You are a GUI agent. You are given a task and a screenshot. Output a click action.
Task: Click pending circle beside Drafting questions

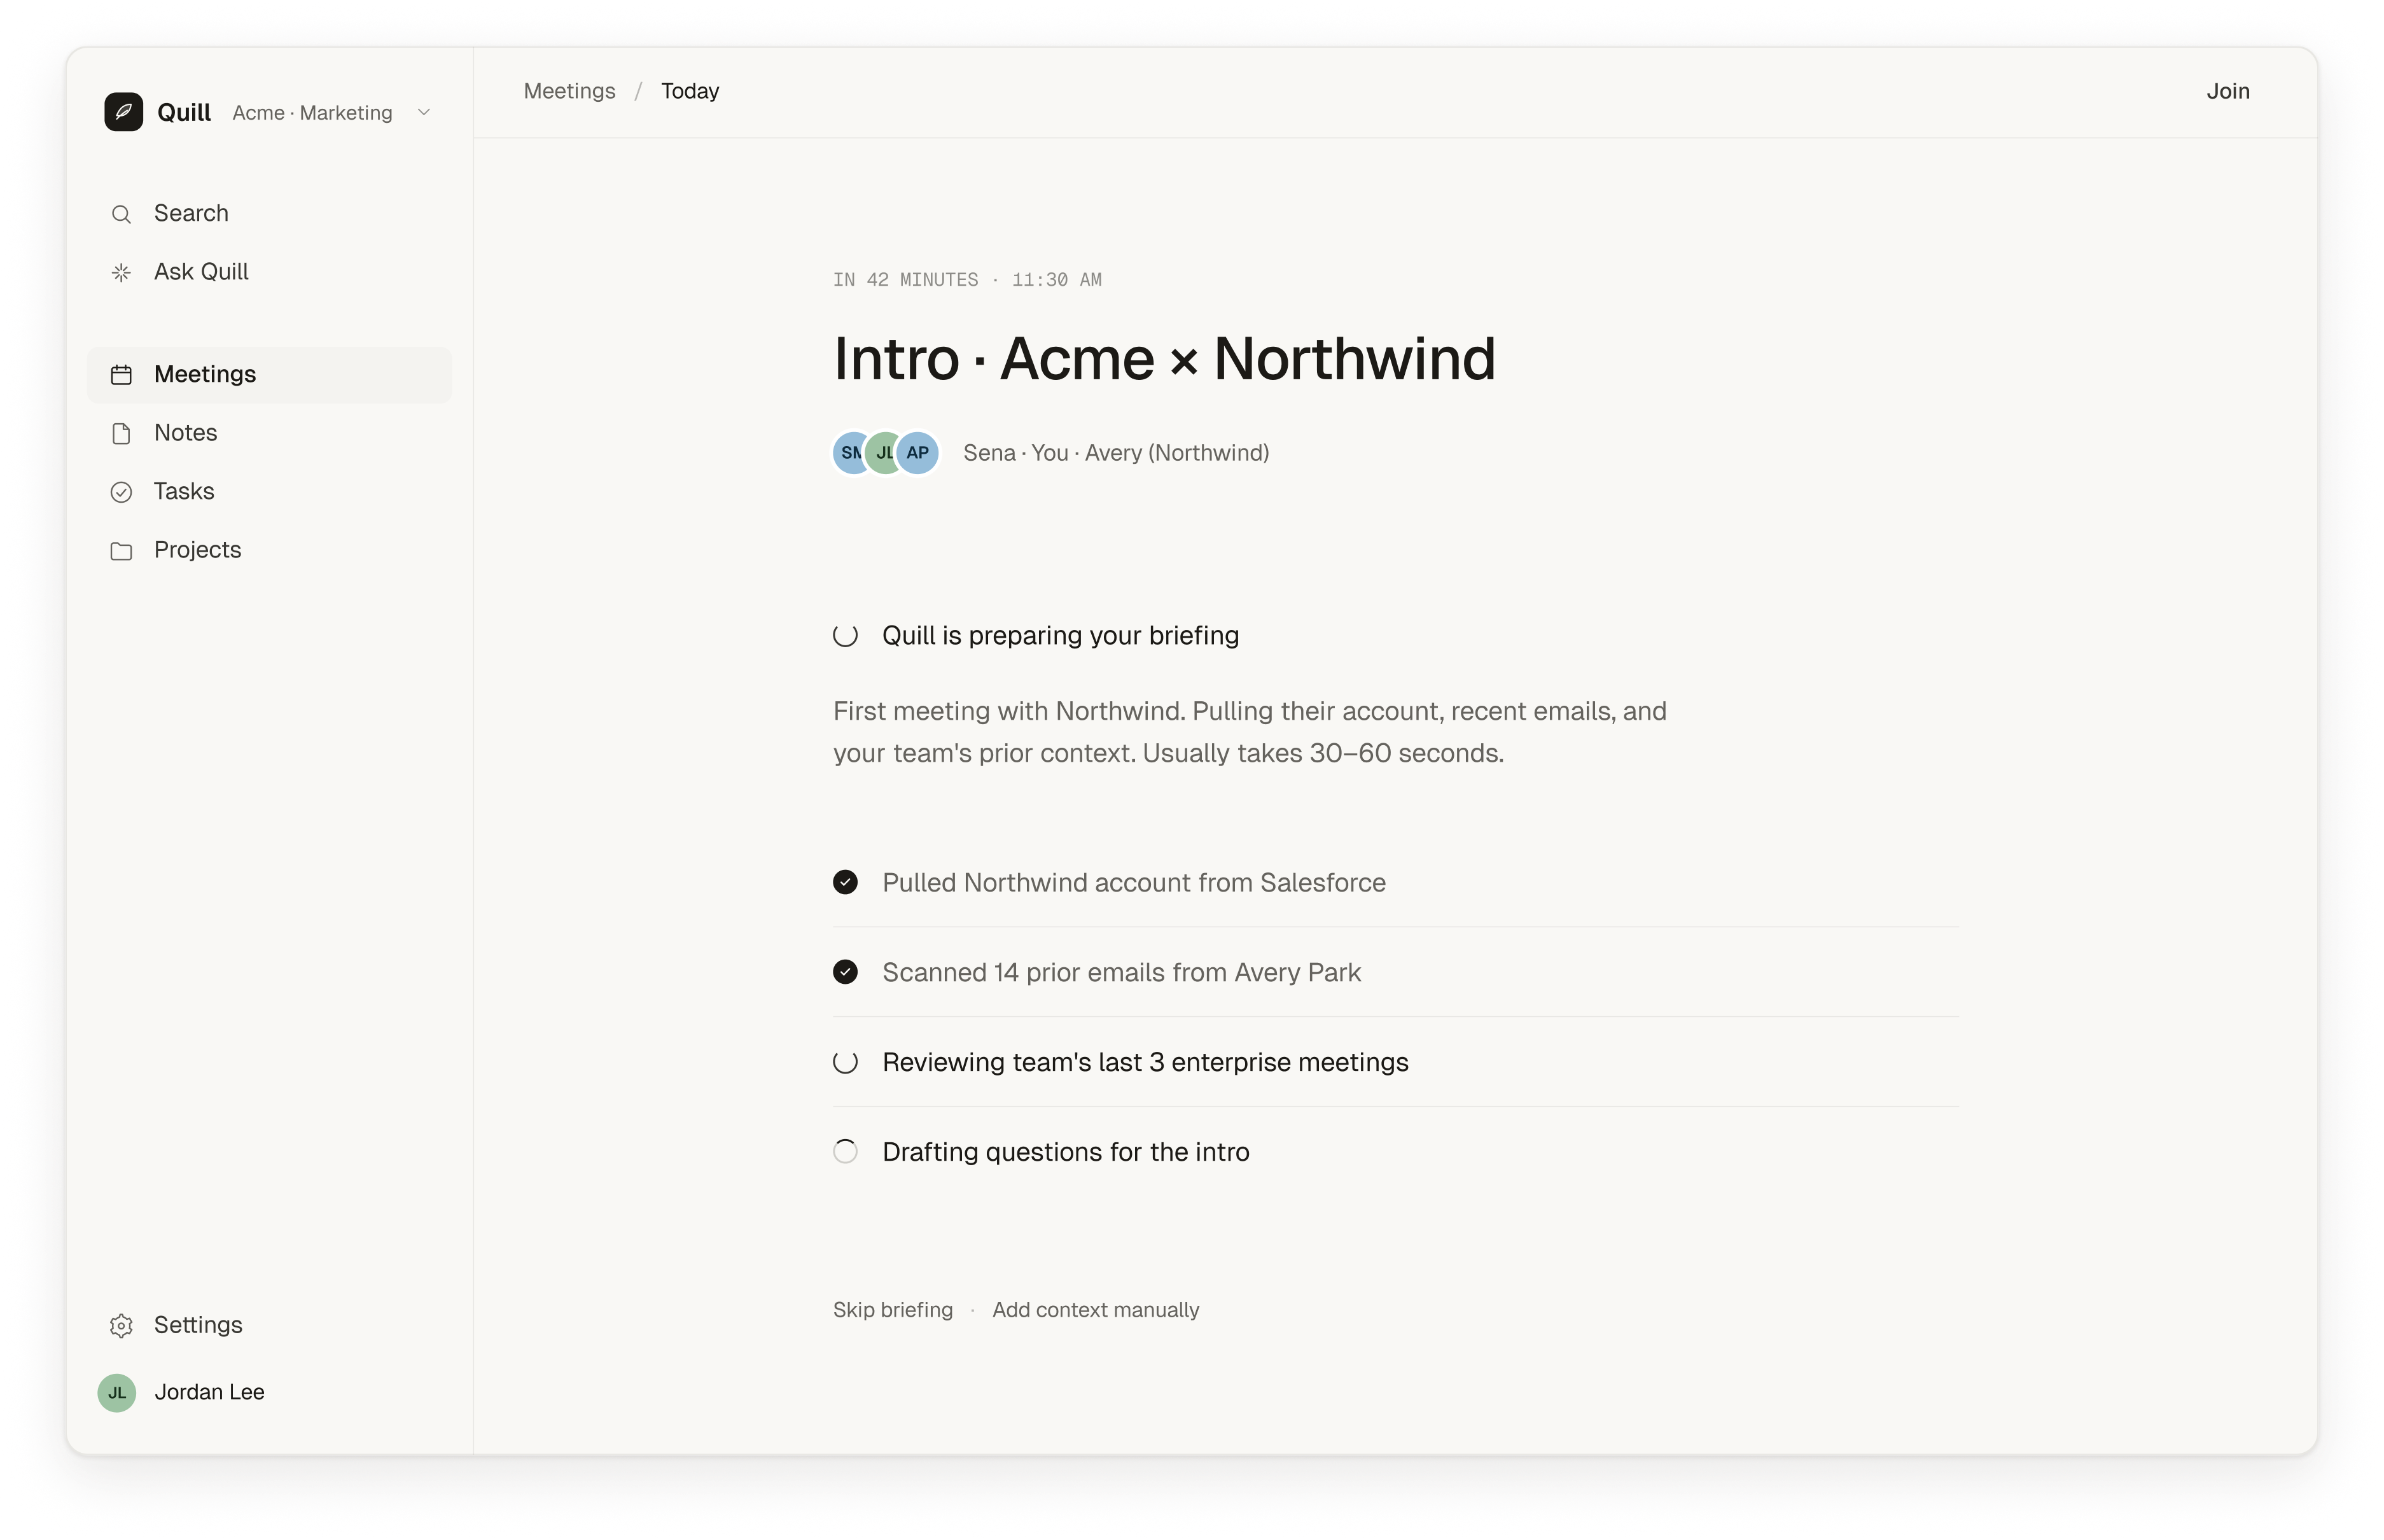click(x=846, y=1152)
